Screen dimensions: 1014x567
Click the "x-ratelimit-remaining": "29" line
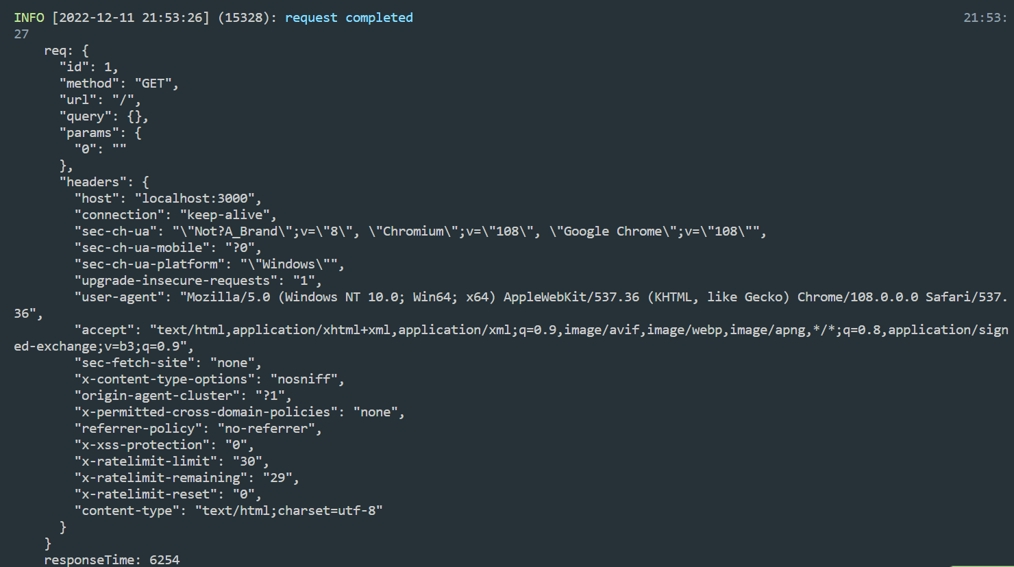[187, 478]
